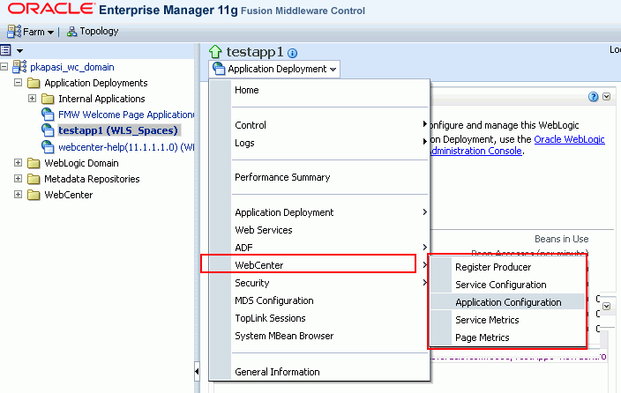
Task: Expand the WebLogic Domain folder
Action: click(18, 163)
